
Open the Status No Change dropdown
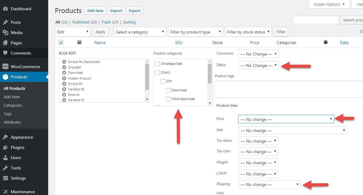point(258,65)
